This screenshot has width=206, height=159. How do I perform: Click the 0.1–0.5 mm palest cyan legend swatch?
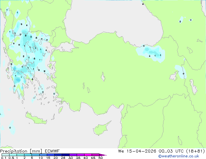[x=6, y=155]
